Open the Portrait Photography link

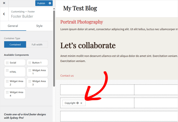[x=82, y=22]
